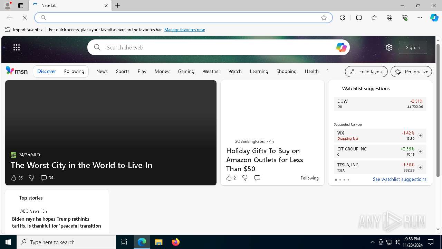The height and width of the screenshot is (249, 442).
Task: Add VIX to watchlist
Action: pos(420,136)
